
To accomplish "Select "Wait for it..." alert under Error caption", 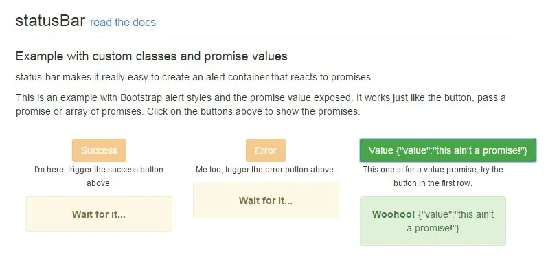I will (266, 200).
